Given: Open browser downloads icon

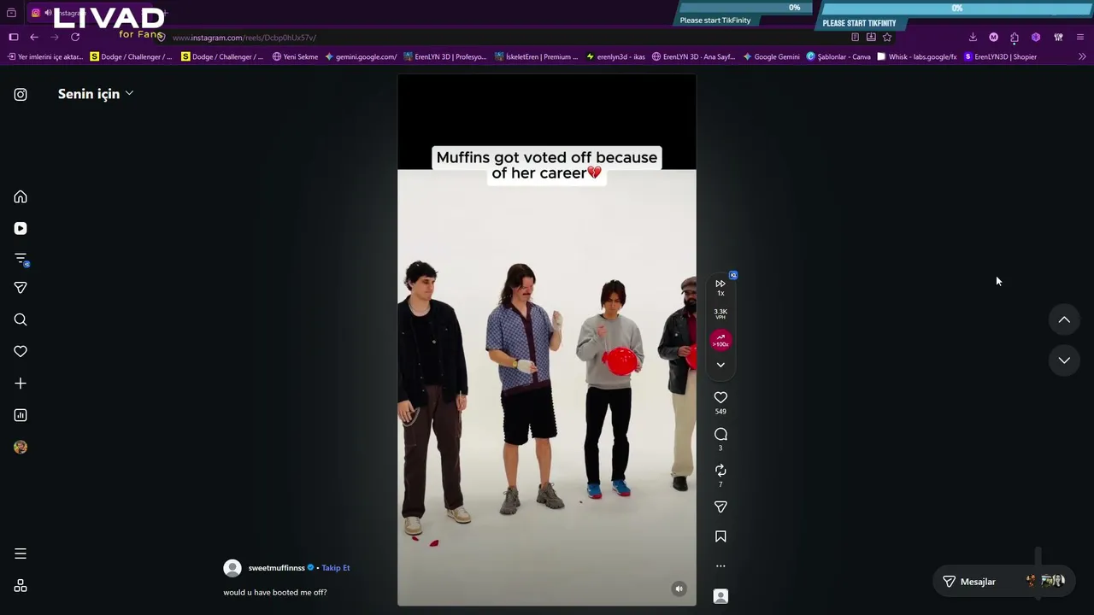Looking at the screenshot, I should coord(973,38).
